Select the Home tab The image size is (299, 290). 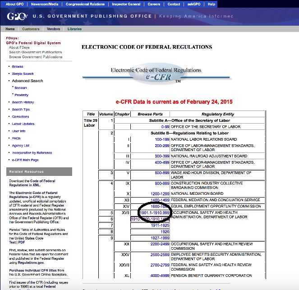(10, 29)
